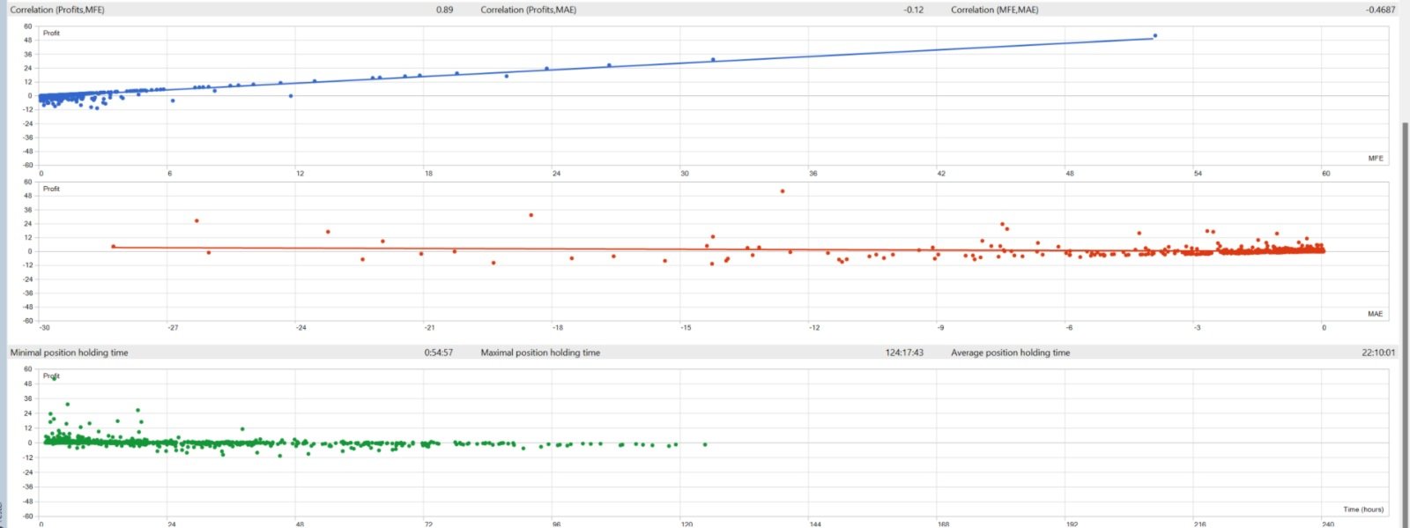The image size is (1410, 528).
Task: Click the Time (hours) axis label
Action: (x=1363, y=509)
